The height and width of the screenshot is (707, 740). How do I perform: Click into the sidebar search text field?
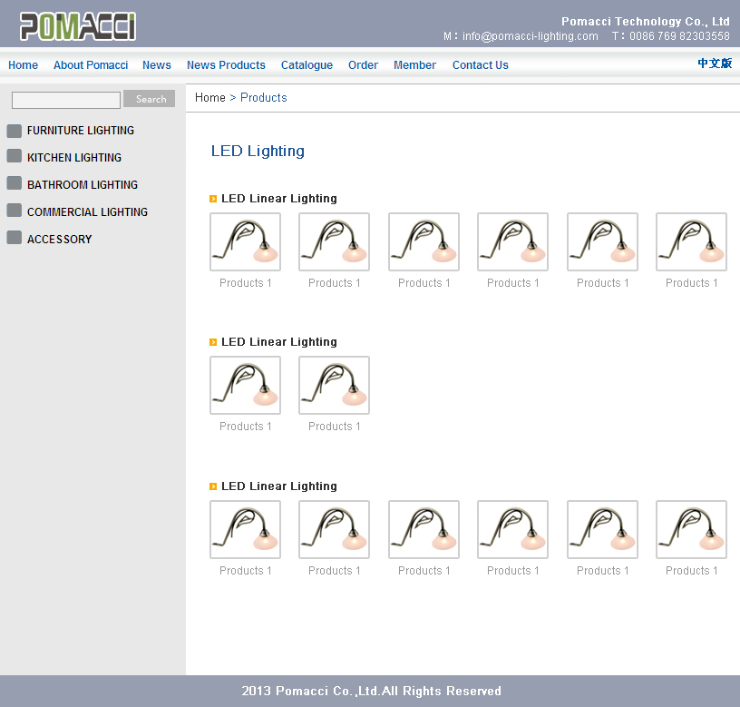click(66, 100)
